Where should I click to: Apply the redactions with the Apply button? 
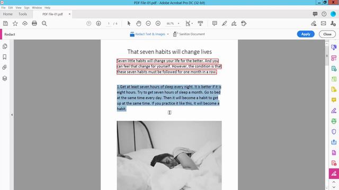(x=306, y=34)
